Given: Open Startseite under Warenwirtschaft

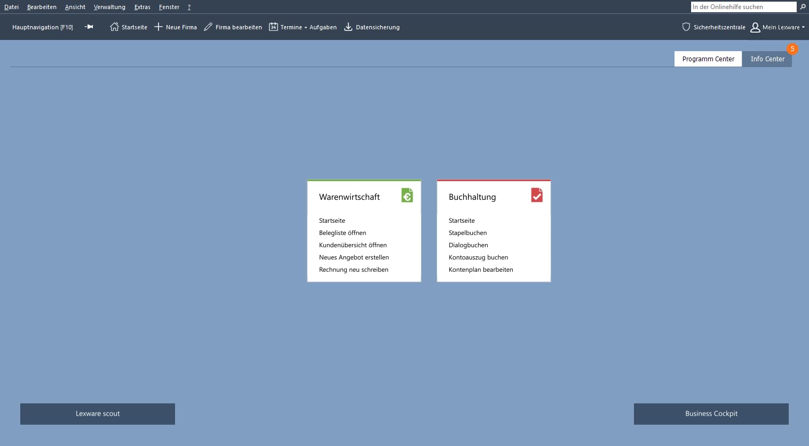Looking at the screenshot, I should (332, 221).
